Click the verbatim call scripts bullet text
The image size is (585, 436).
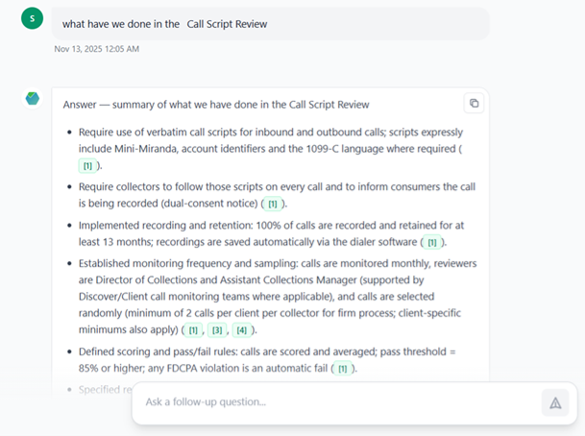[269, 133]
